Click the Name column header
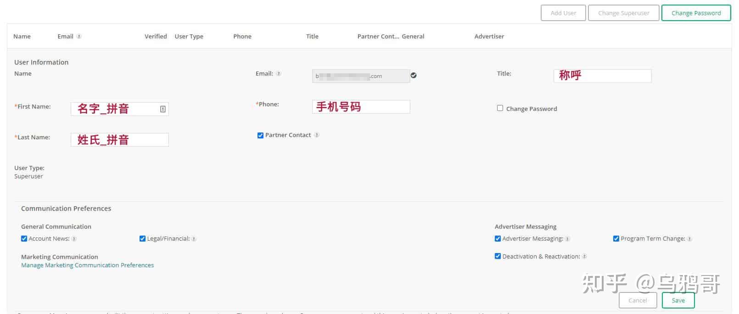This screenshot has height=314, width=739. pos(22,36)
